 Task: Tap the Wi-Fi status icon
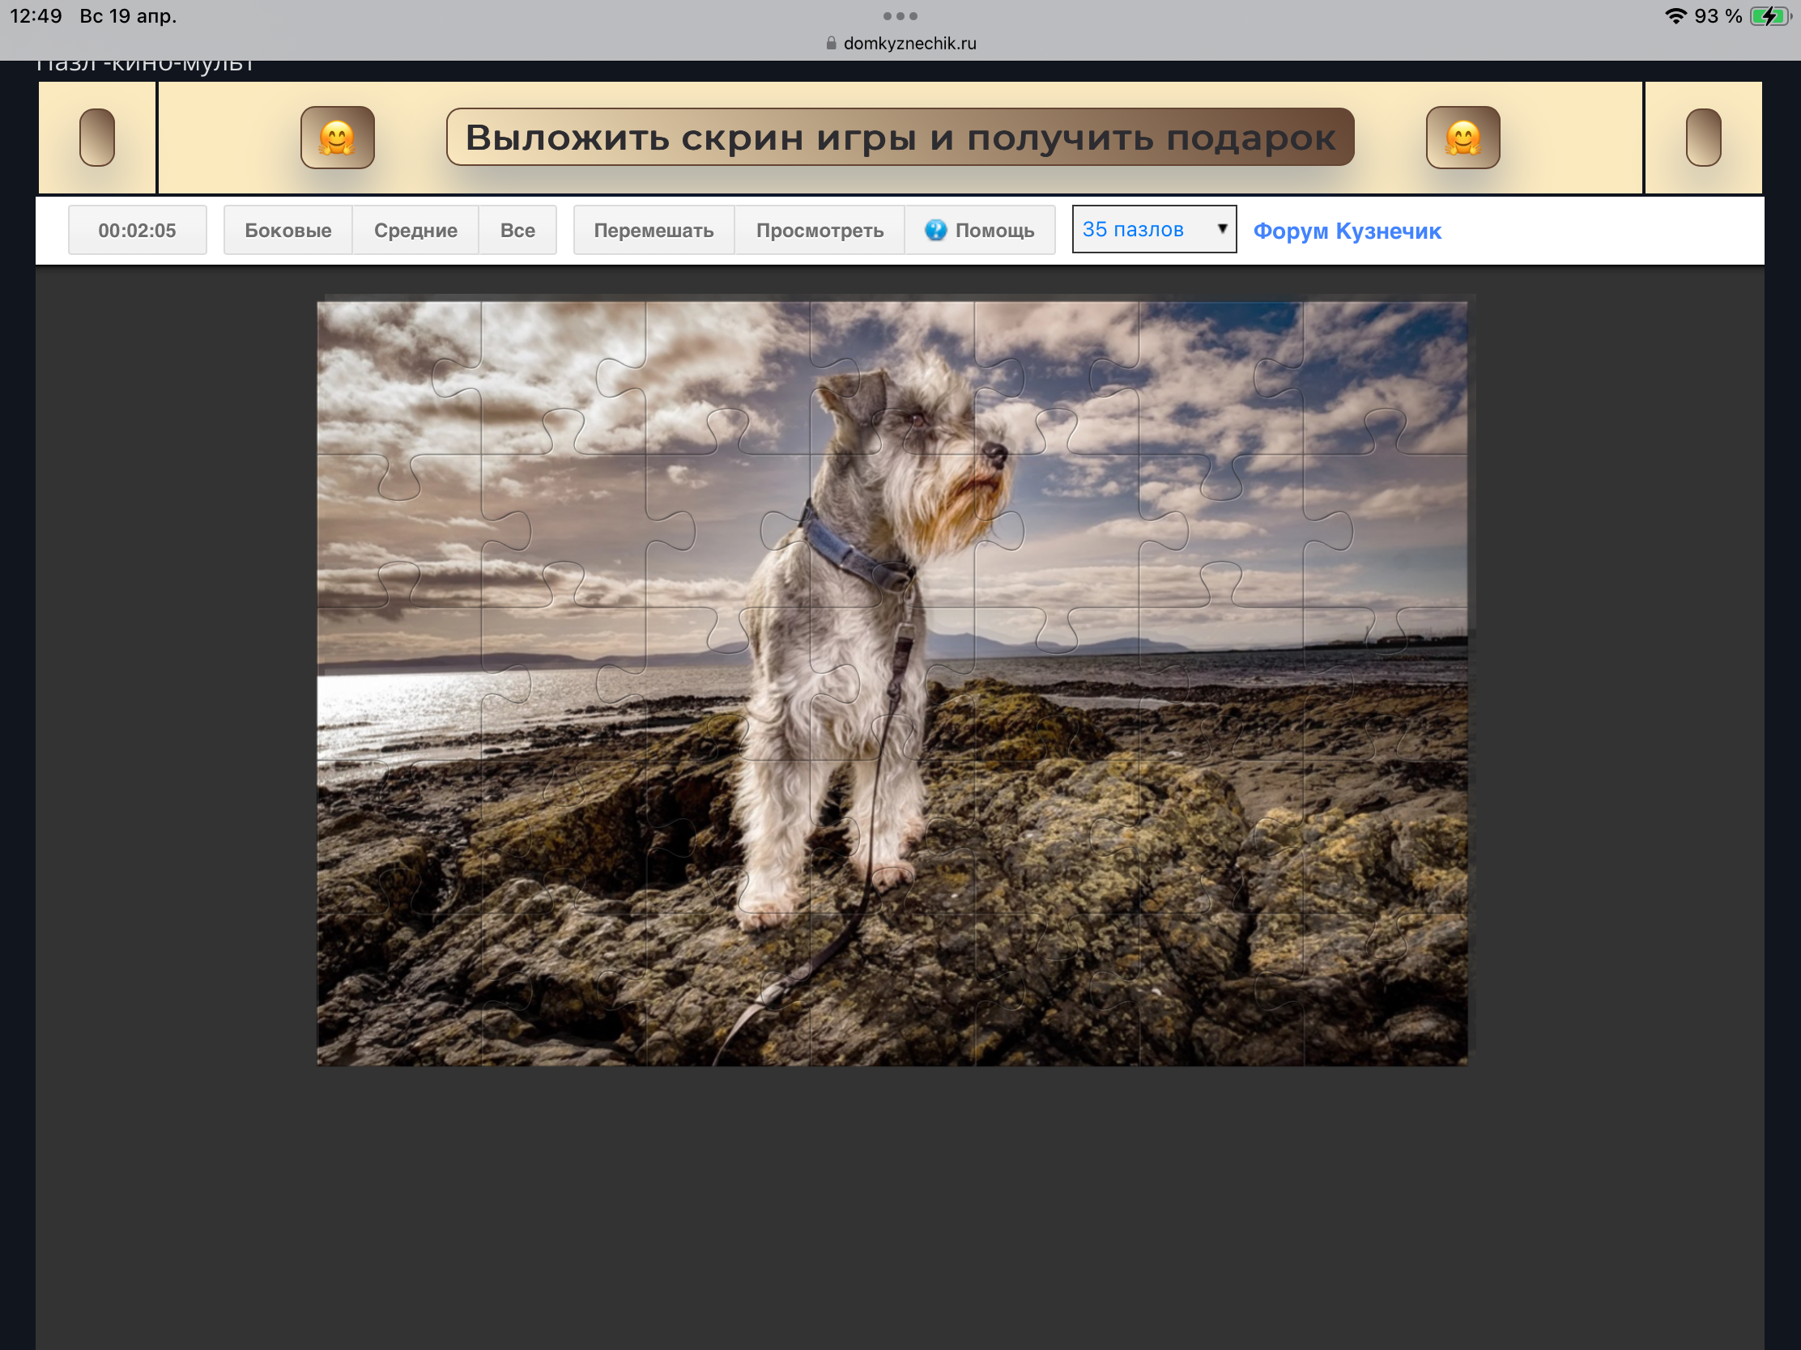(1675, 16)
